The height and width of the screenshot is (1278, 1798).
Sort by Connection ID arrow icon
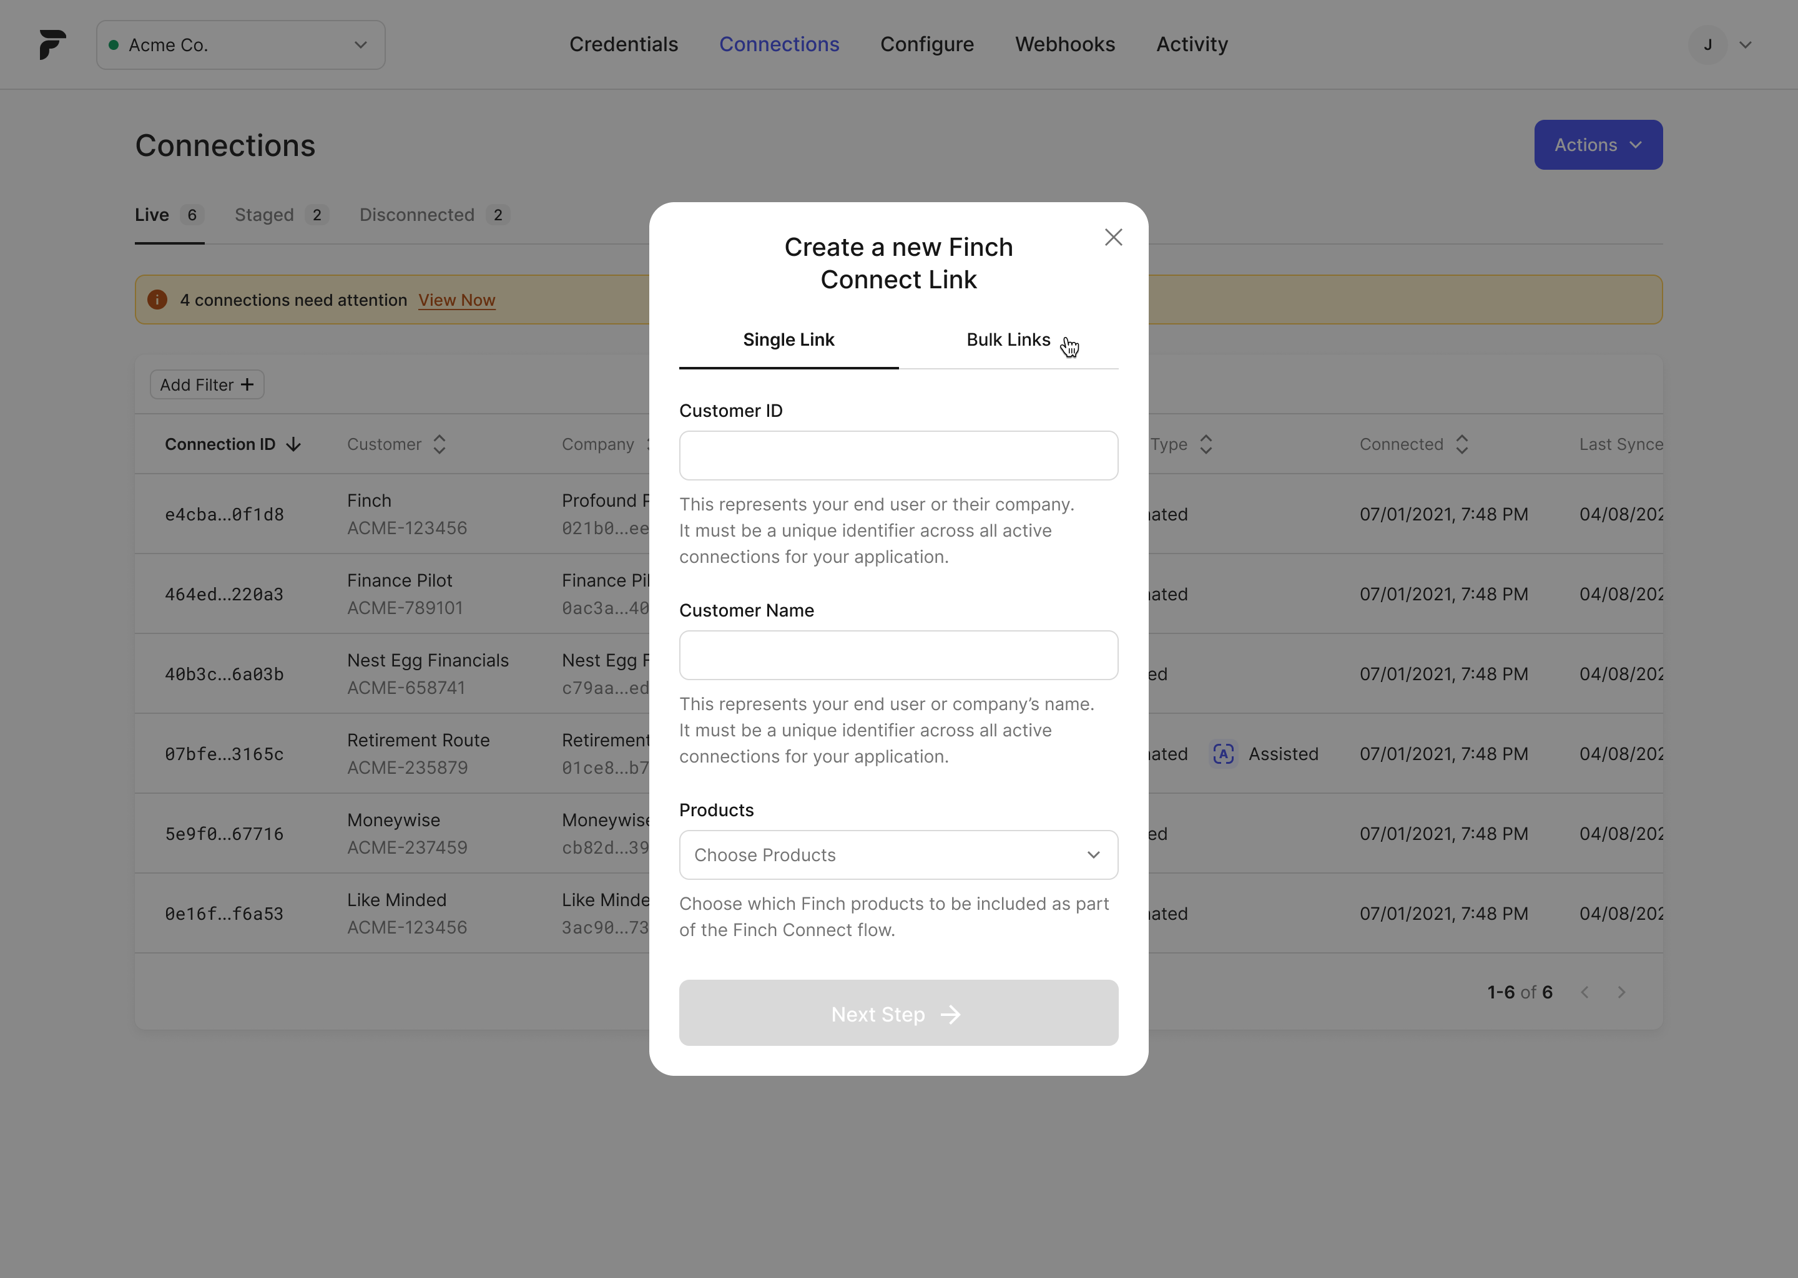click(x=293, y=445)
